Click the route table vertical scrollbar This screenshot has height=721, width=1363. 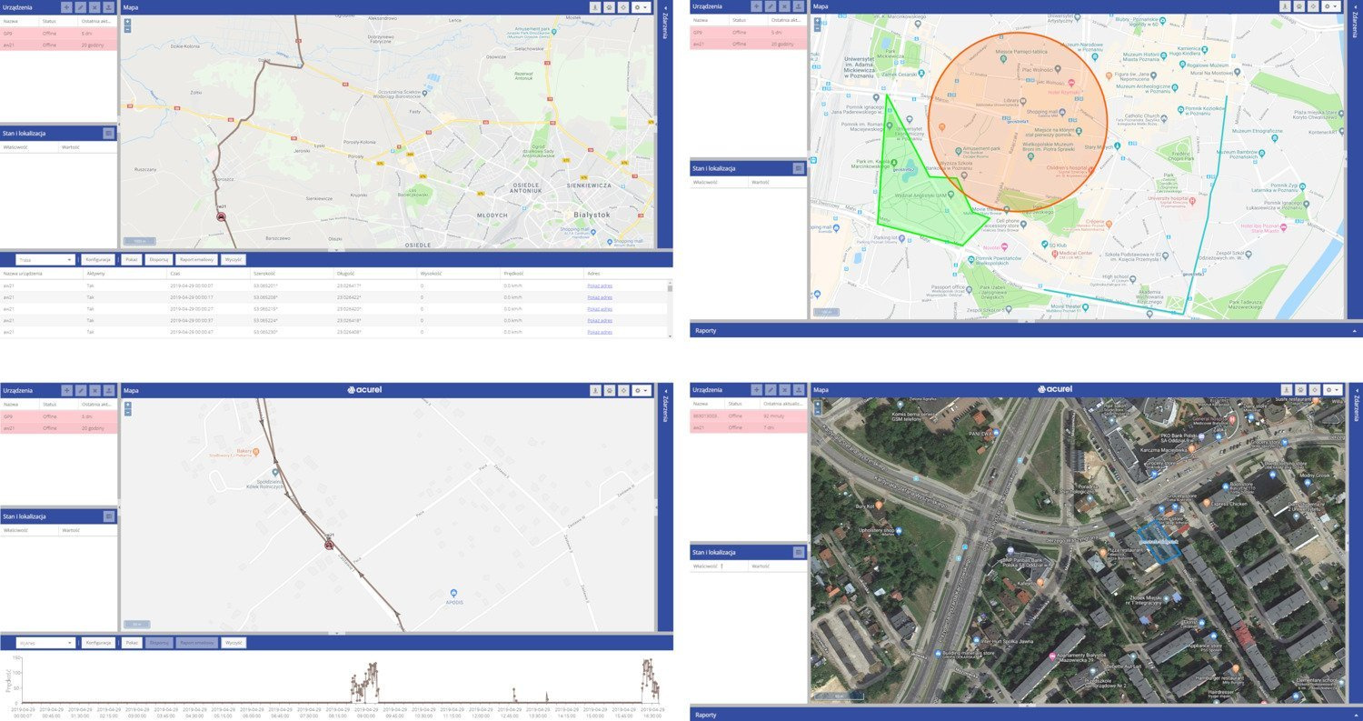[x=671, y=308]
